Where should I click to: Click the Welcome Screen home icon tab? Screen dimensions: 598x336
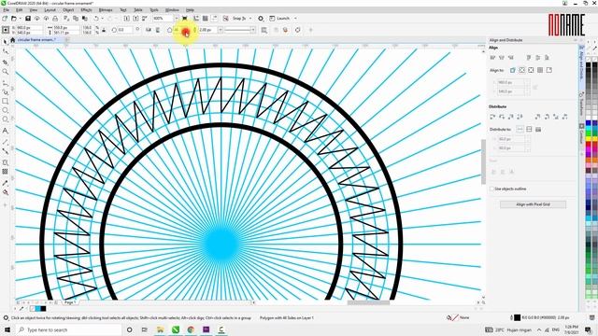12,39
